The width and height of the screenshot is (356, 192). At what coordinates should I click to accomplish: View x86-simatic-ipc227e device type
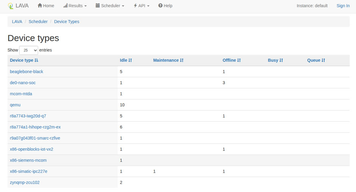click(x=28, y=171)
